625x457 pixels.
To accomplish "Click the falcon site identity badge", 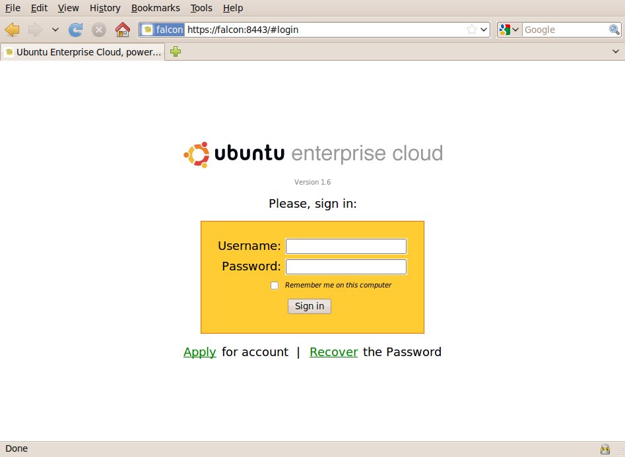I will point(162,30).
